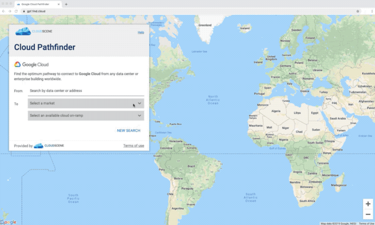Click the browser back arrow
The image size is (375, 225).
point(4,11)
